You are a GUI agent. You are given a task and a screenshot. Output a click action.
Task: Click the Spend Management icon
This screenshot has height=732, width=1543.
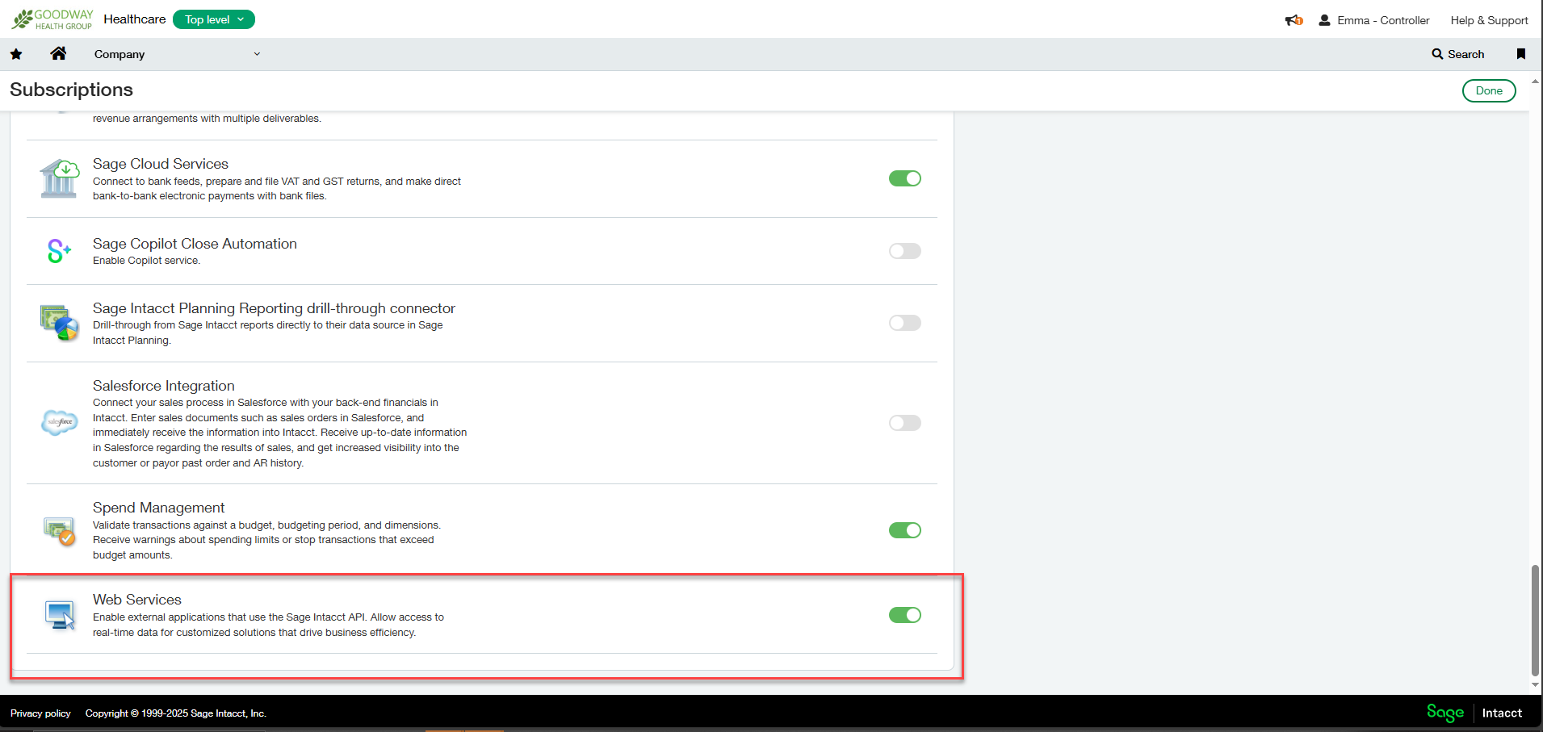59,531
